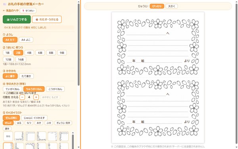Choose 2面 per sheet
238x149 pixels.
[x=18, y=53]
